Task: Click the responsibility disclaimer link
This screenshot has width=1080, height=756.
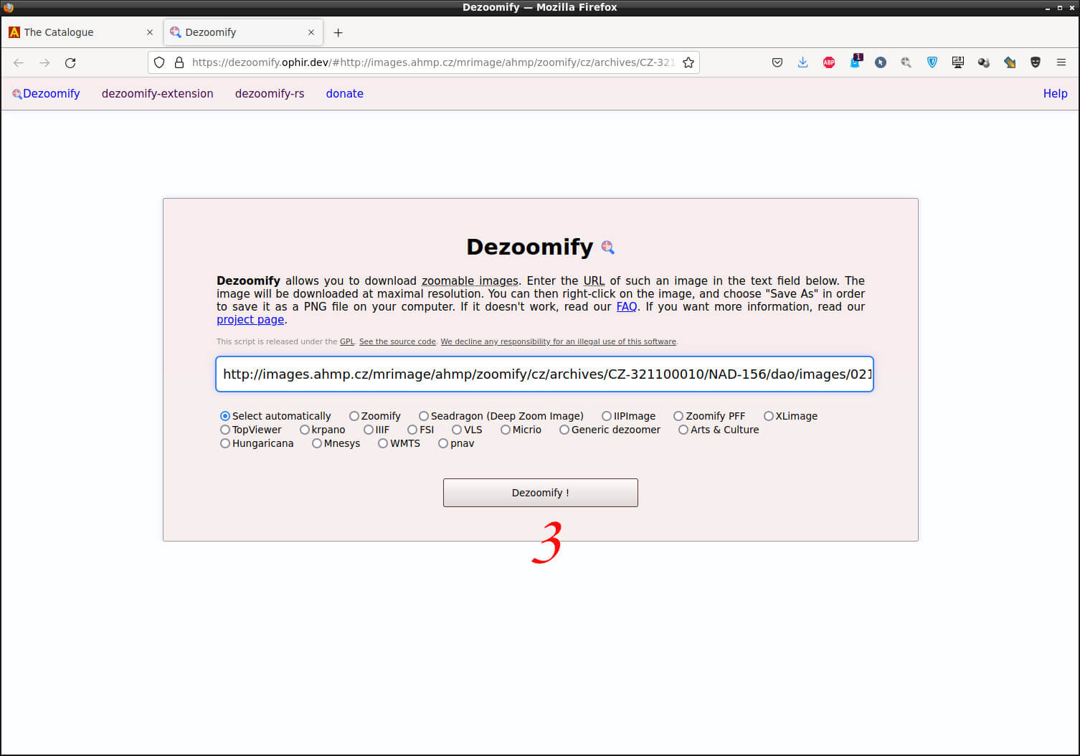Action: (559, 341)
